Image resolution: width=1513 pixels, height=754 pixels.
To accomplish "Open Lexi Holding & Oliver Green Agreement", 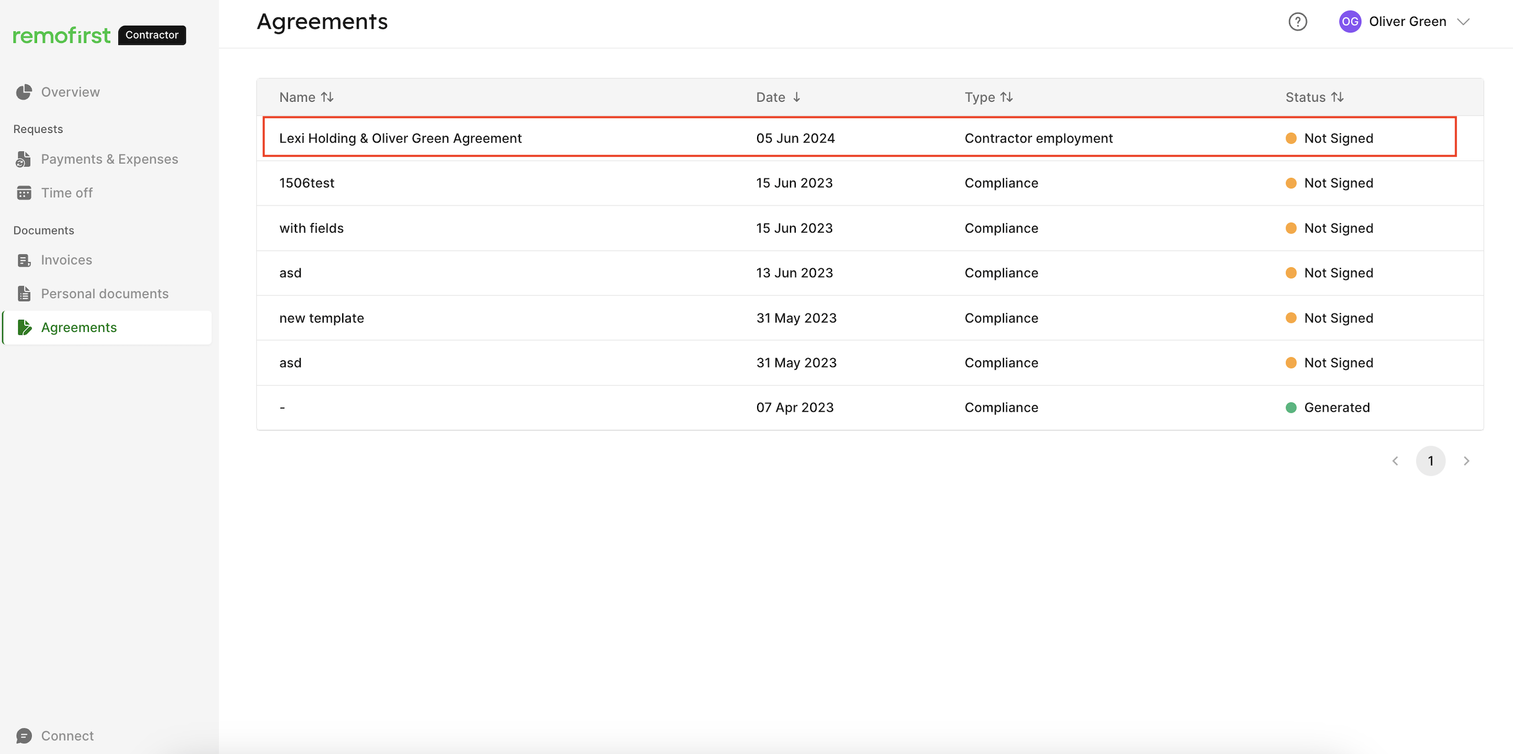I will point(400,138).
